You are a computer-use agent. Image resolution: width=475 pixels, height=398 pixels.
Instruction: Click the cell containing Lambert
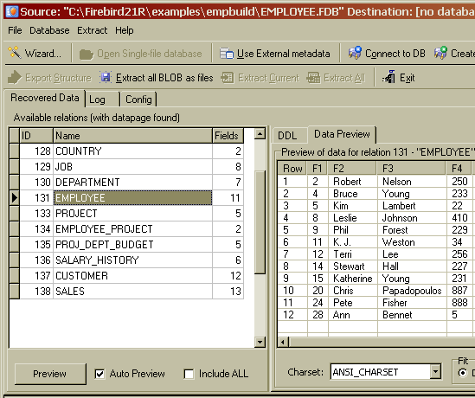[412, 206]
